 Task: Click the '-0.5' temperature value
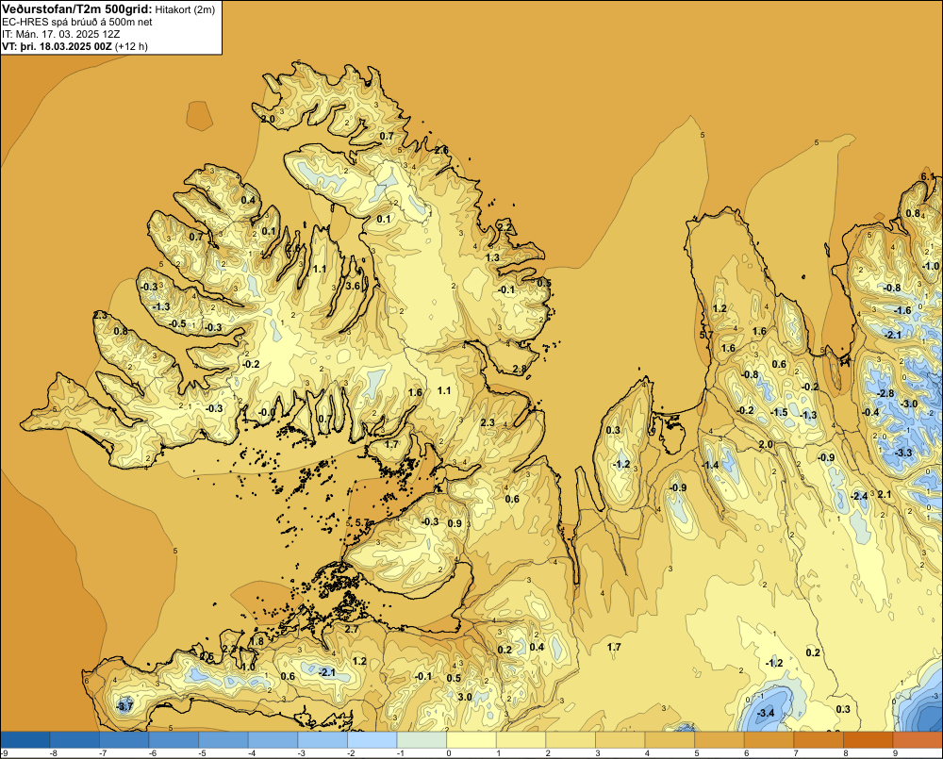pyautogui.click(x=177, y=323)
